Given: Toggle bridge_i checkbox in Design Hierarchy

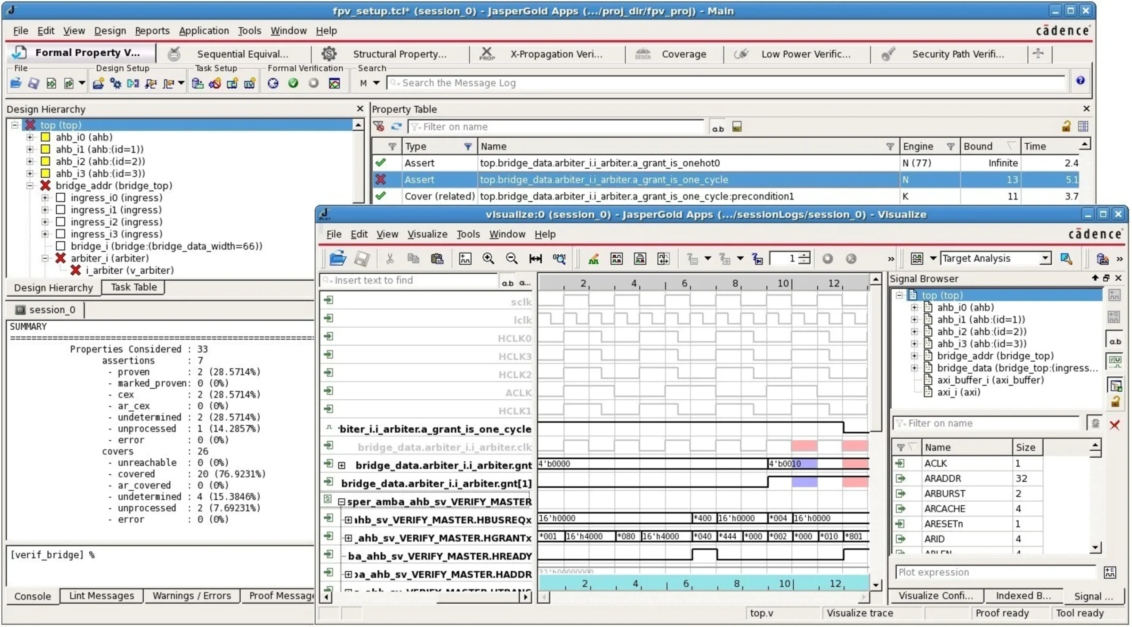Looking at the screenshot, I should point(61,246).
